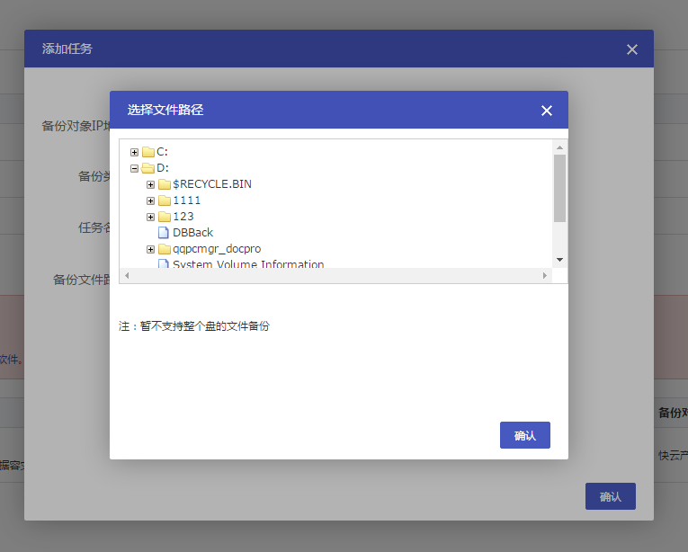Click the vertical scrollbar thumb

(559, 187)
